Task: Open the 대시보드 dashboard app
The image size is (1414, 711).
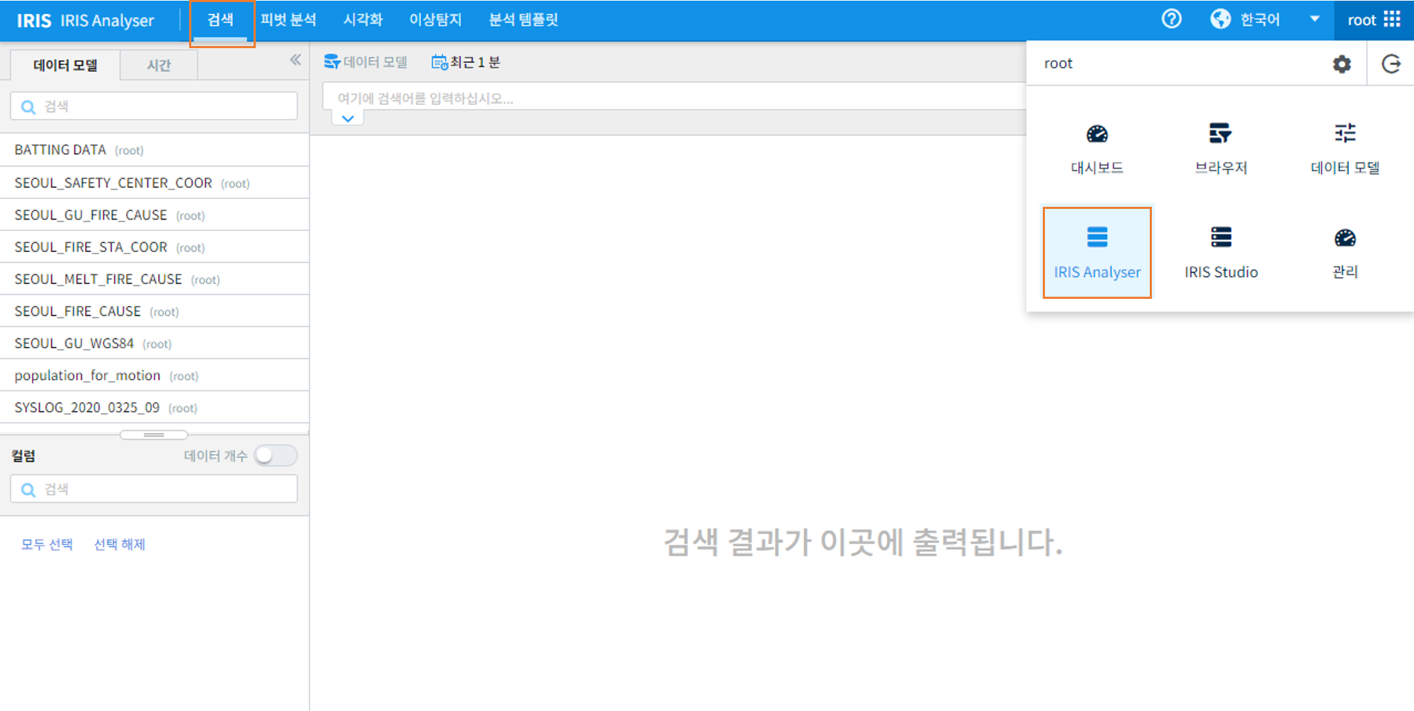Action: pyautogui.click(x=1097, y=149)
